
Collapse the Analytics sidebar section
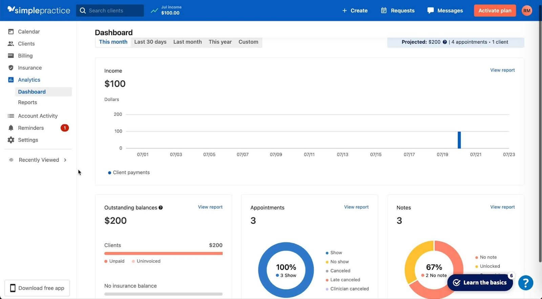click(x=29, y=80)
